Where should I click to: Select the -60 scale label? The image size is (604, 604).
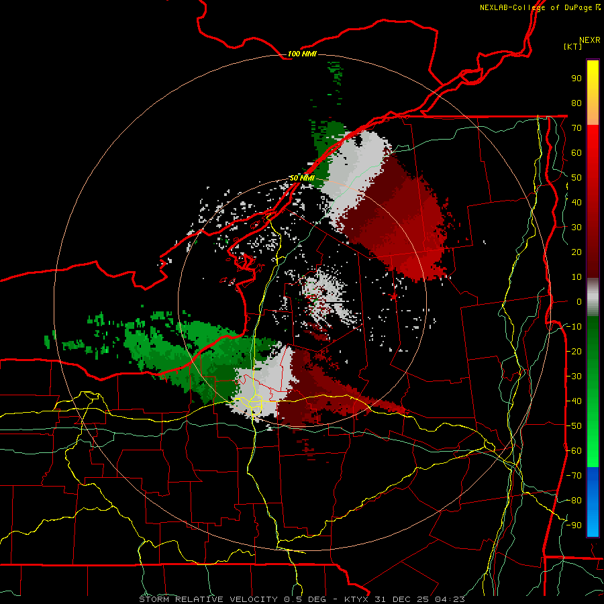[574, 451]
